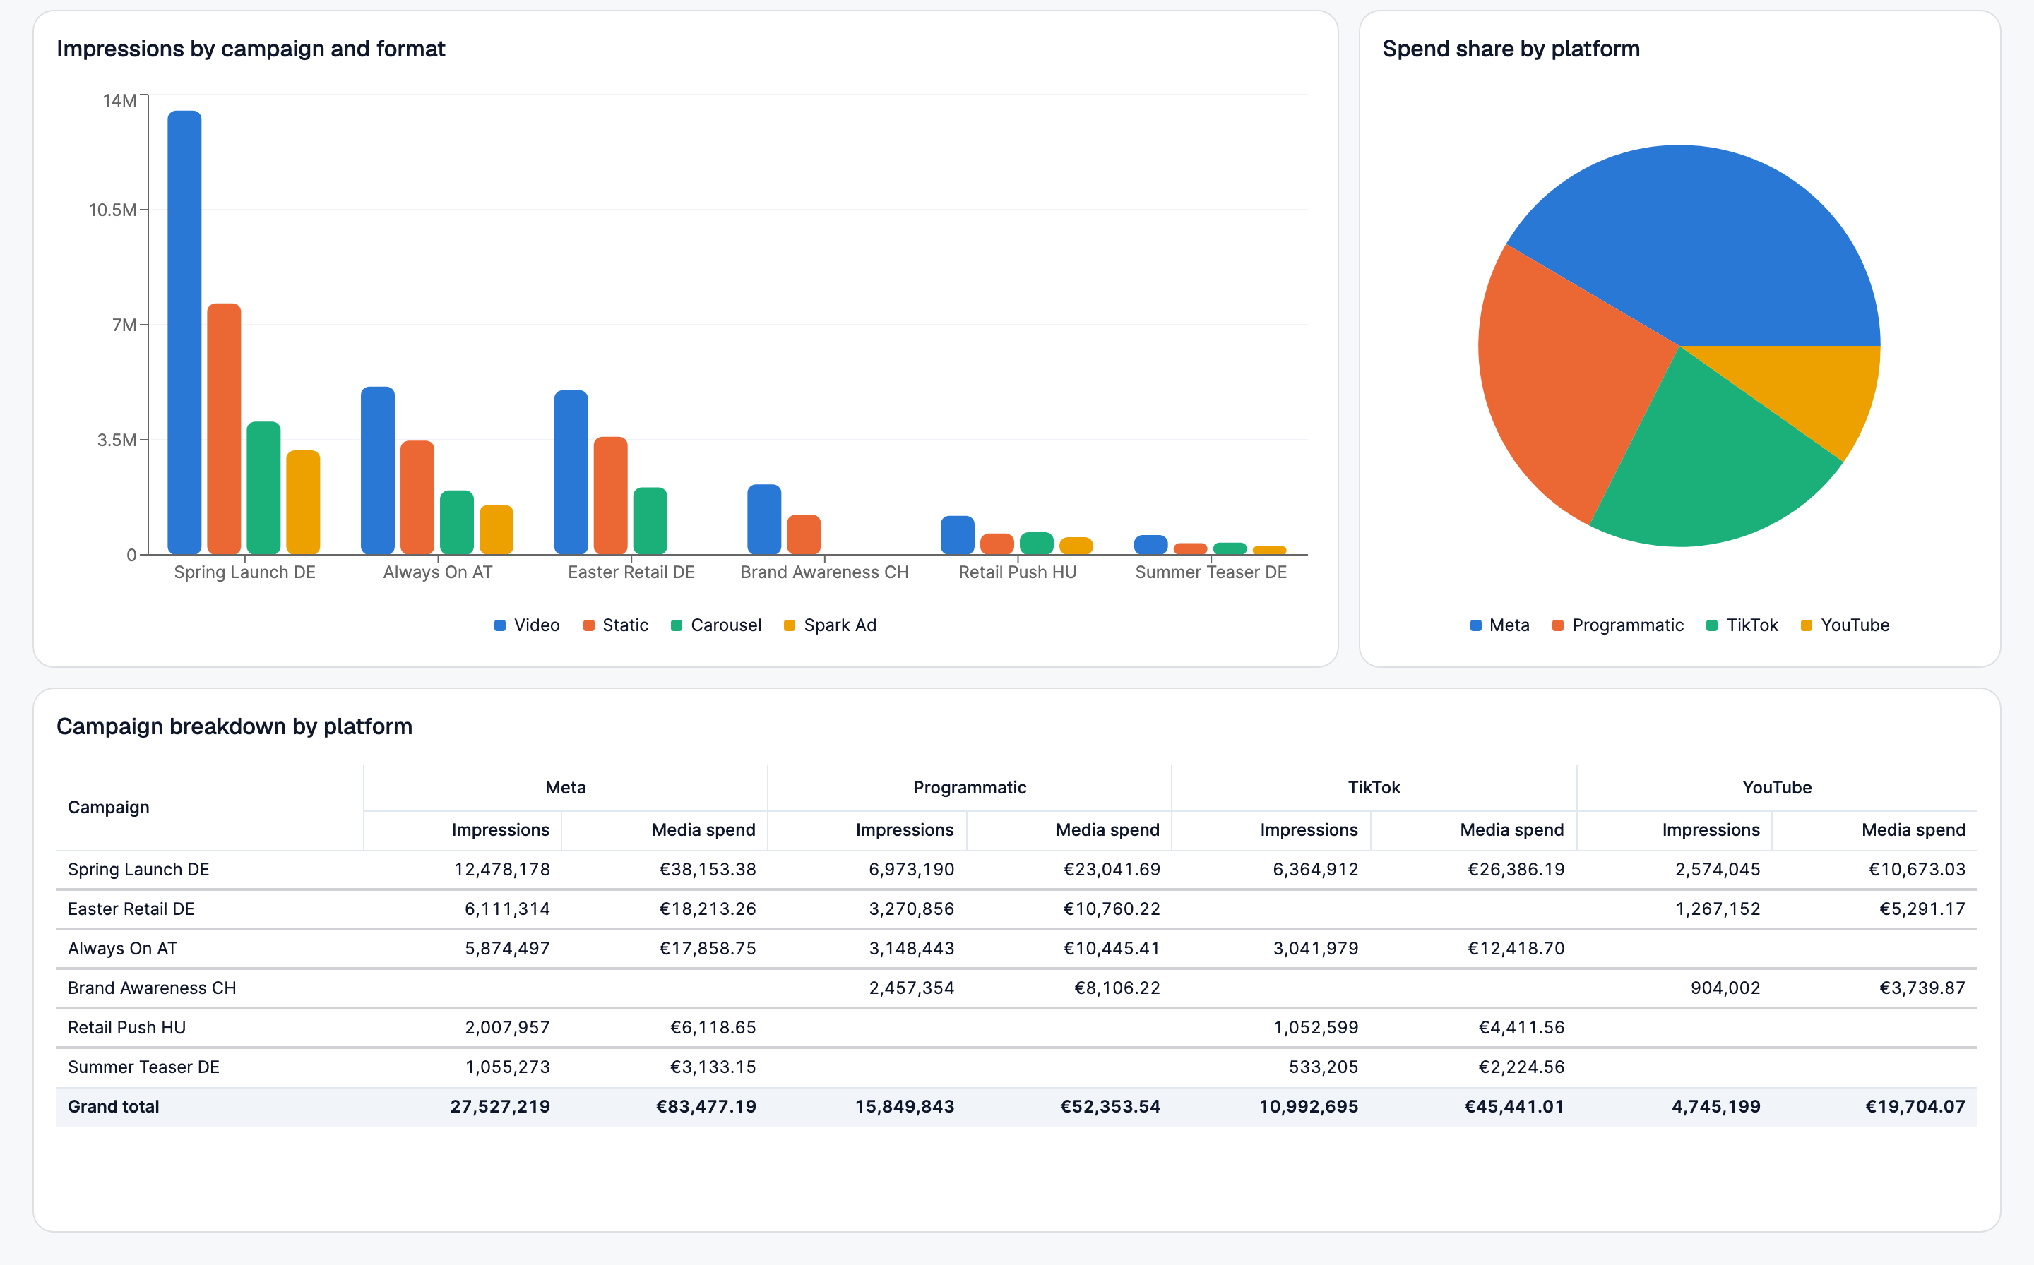Screen dimensions: 2034x1265
Task: Click the Summer Teaser DE Video bar
Action: pos(1151,545)
